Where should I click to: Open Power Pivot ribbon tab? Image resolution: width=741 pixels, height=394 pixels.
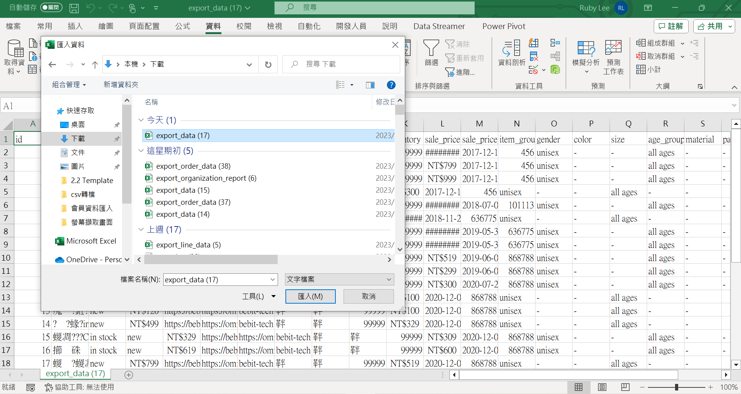[x=504, y=26]
